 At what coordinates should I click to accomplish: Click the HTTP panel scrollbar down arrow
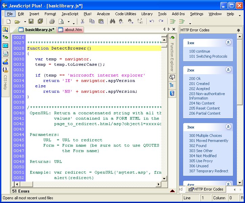[x=240, y=182]
